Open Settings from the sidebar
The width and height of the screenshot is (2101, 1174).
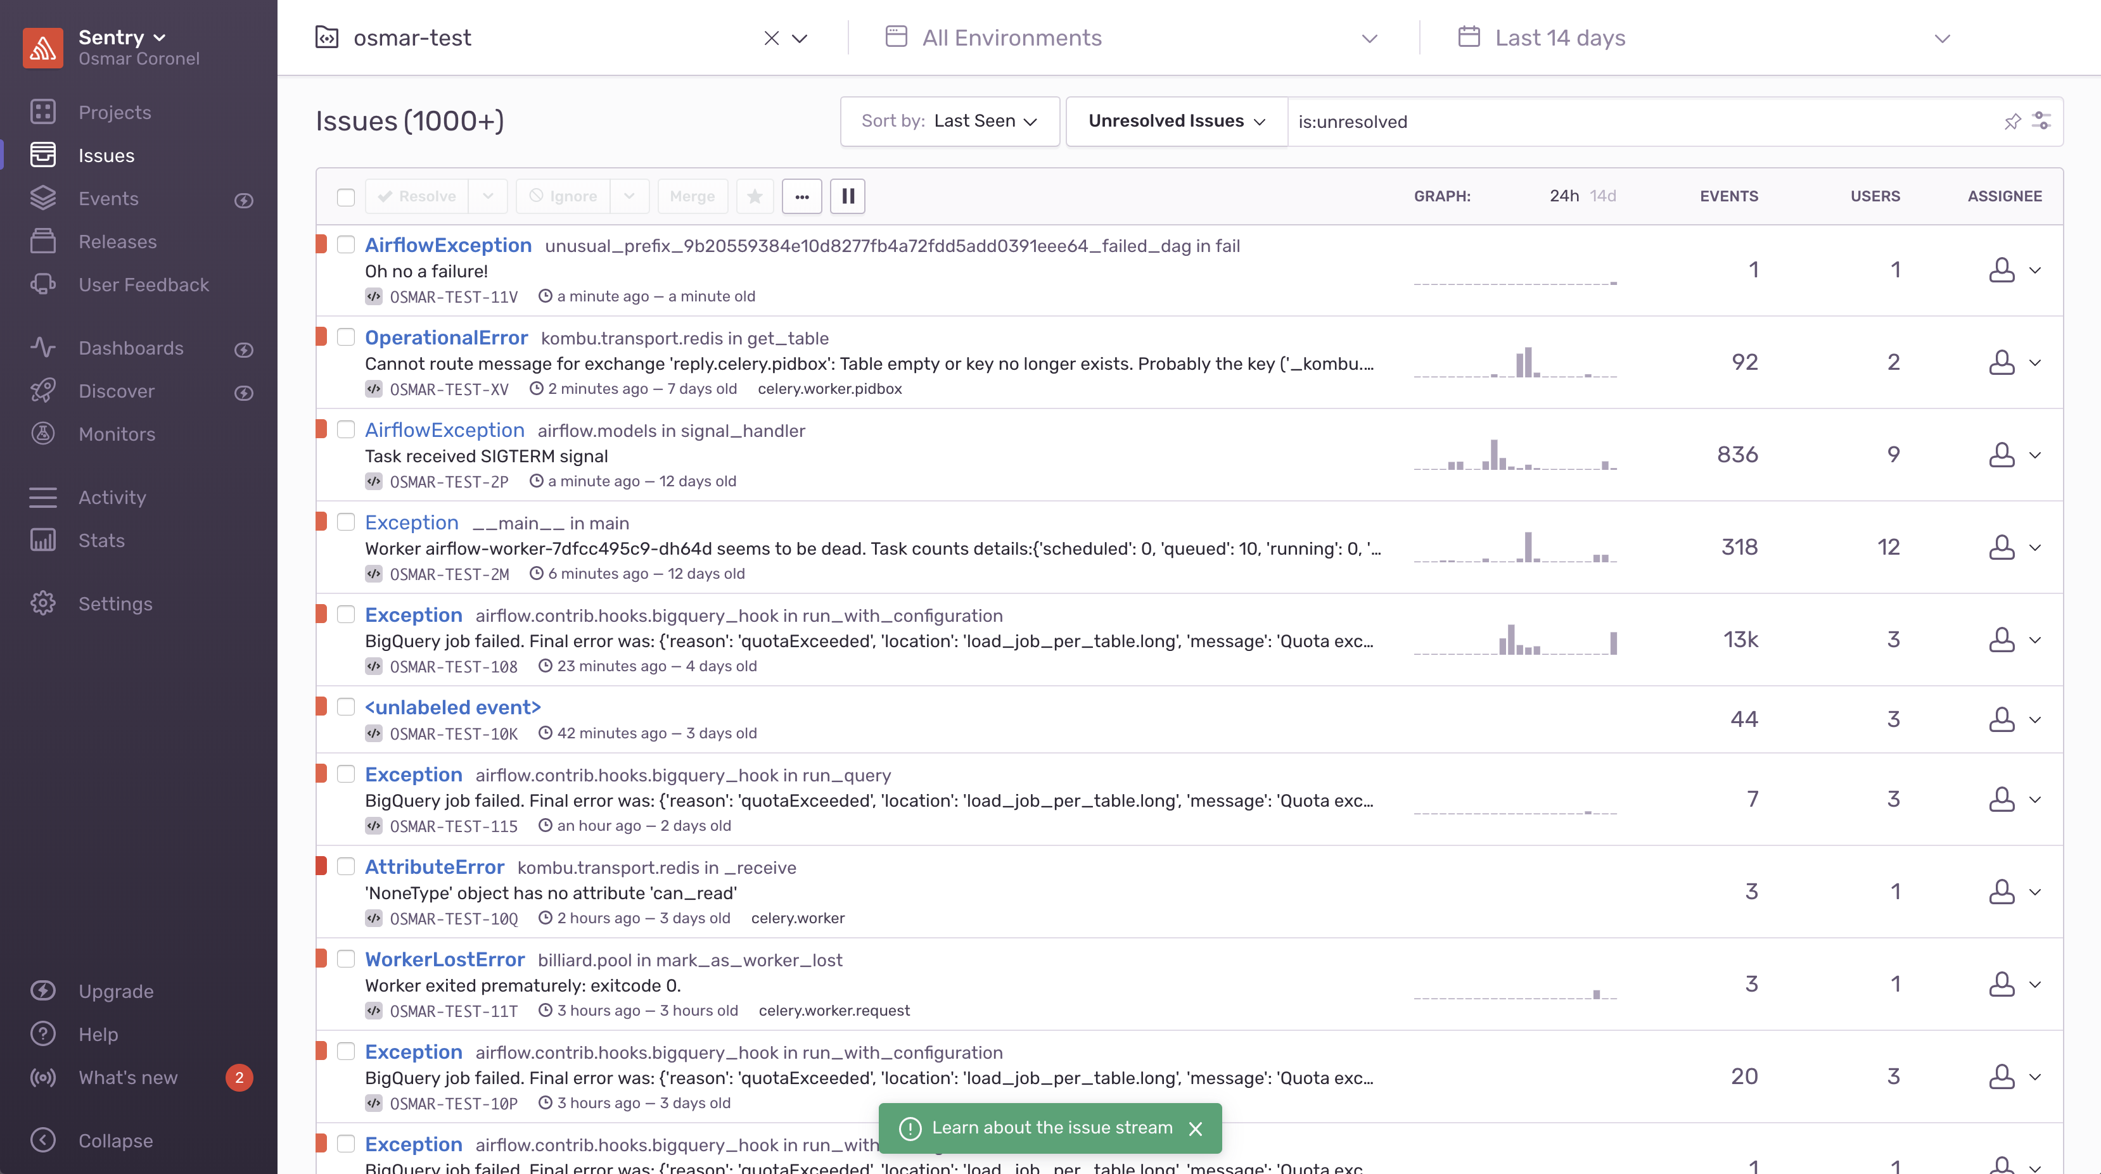115,604
